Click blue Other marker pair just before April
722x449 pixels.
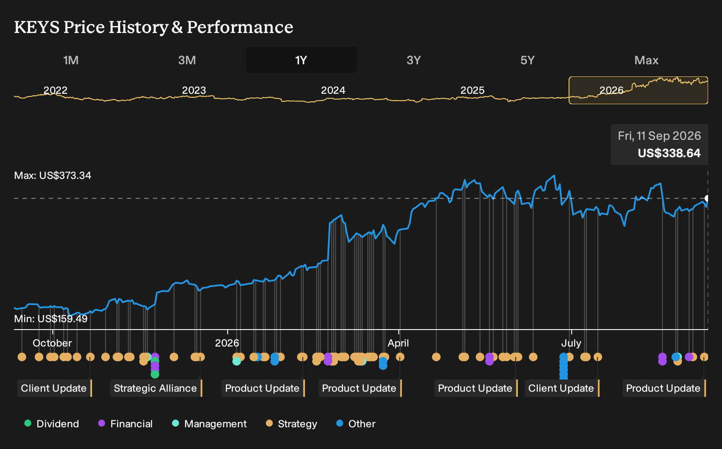pos(383,363)
